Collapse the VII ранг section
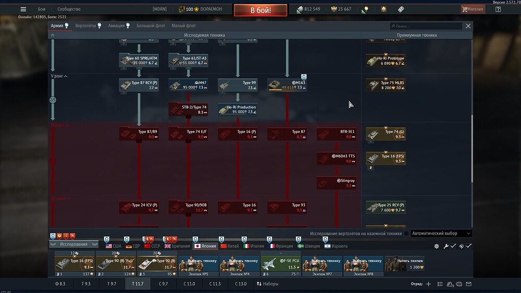 60,199
